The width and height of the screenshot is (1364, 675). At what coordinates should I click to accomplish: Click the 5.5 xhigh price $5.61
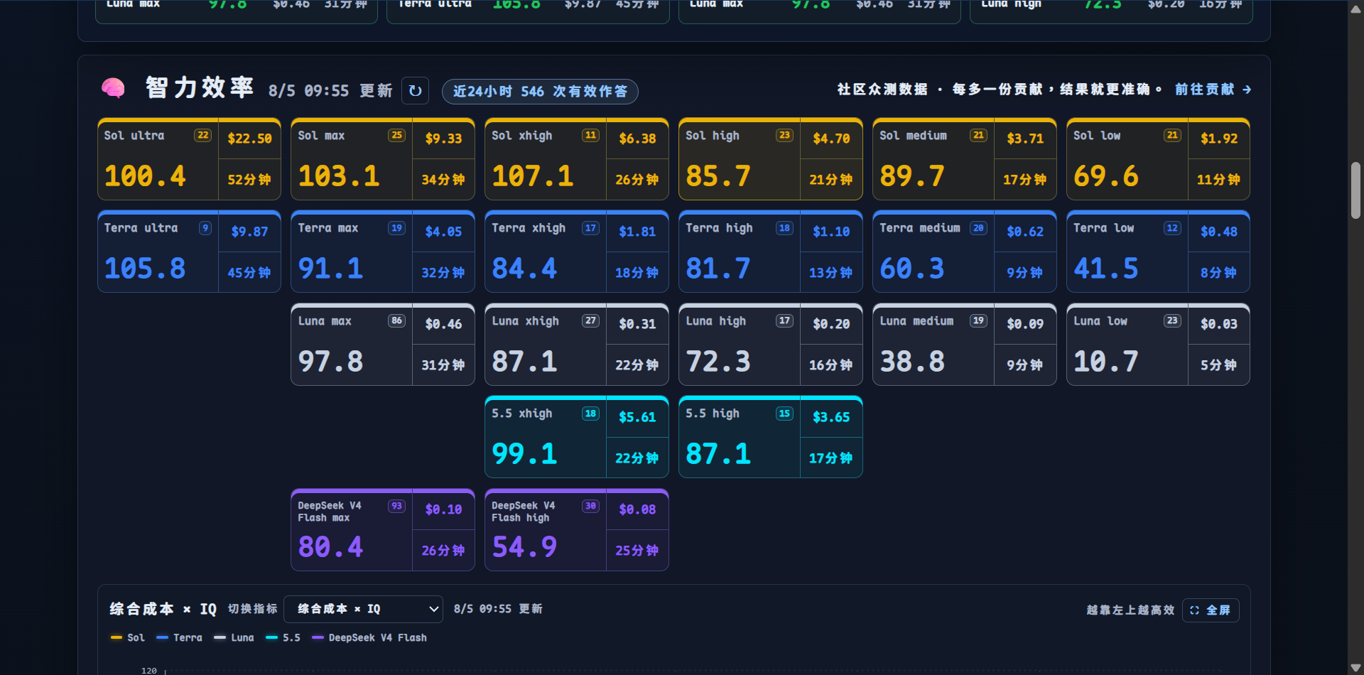tap(637, 417)
